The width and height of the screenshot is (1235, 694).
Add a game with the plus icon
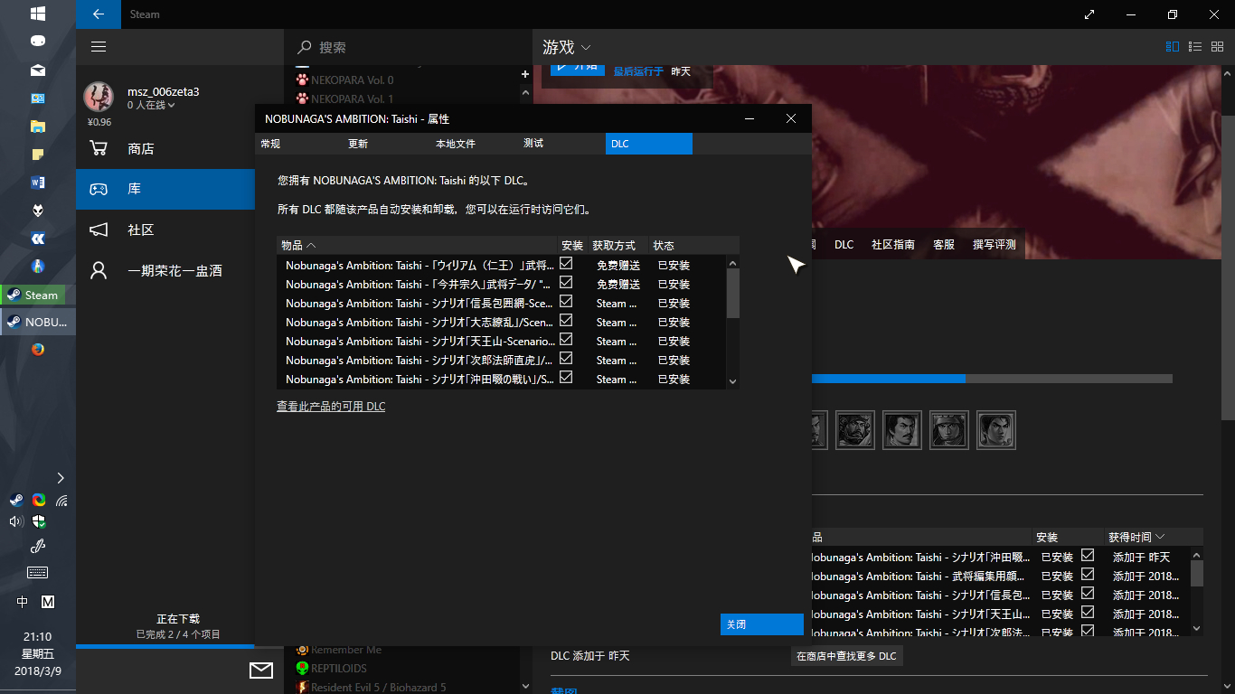coord(525,74)
